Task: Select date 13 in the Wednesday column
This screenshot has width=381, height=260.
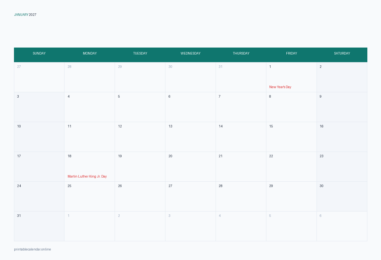Action: 170,127
